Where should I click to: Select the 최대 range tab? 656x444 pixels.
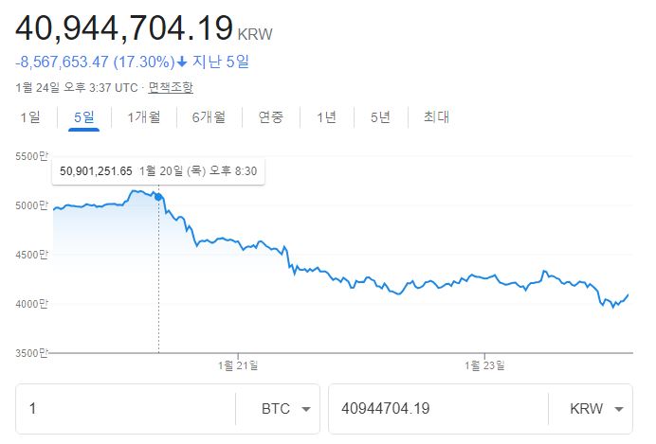436,117
